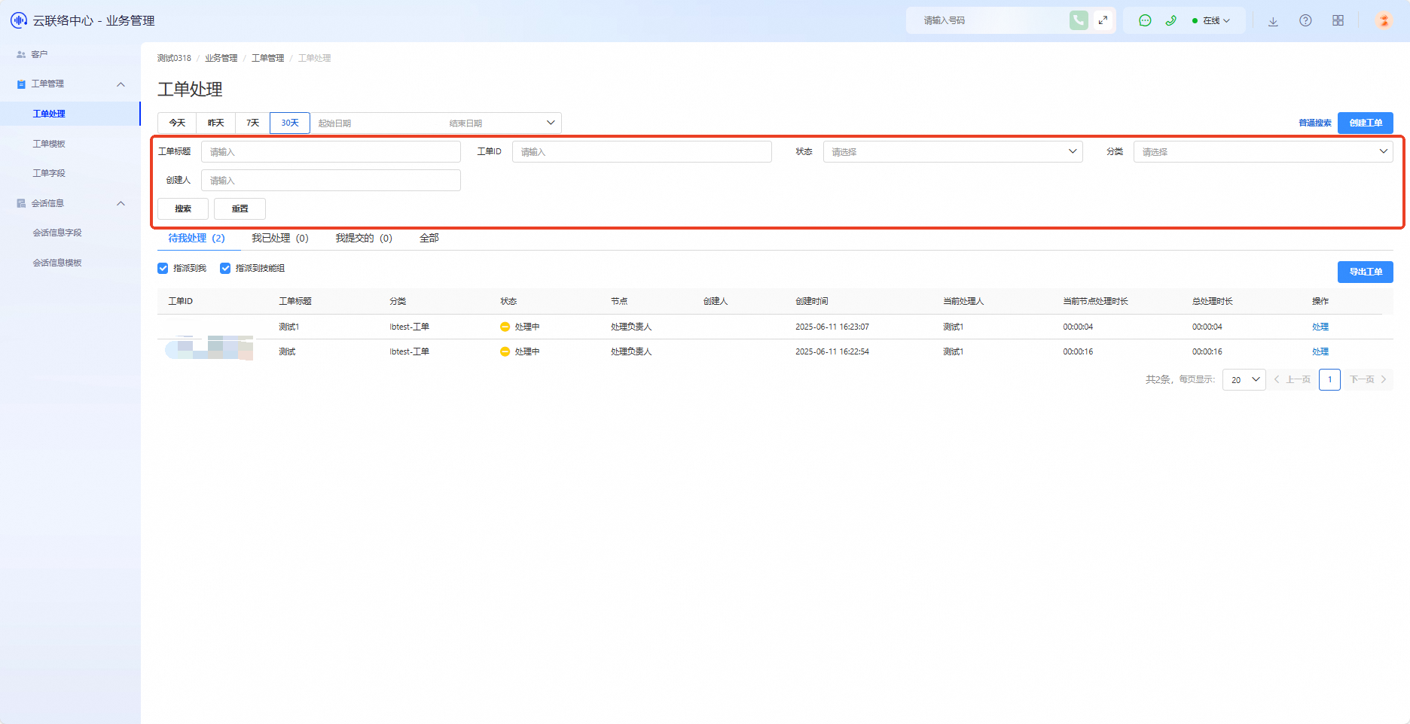Filter by 昨天
This screenshot has width=1410, height=724.
[x=216, y=123]
